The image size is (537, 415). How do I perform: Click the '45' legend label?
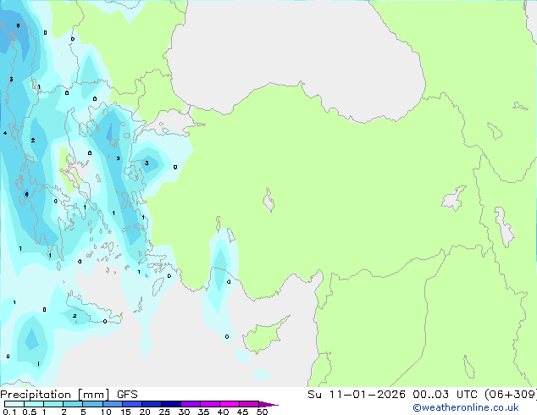(x=242, y=412)
